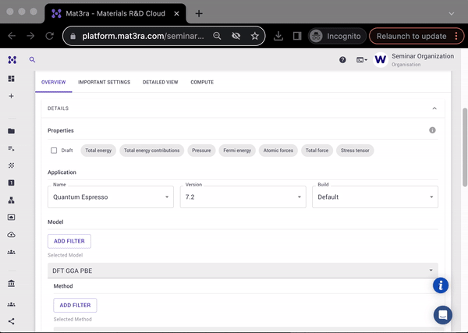This screenshot has height=333, width=468.
Task: Select the Total force property chip
Action: click(317, 151)
